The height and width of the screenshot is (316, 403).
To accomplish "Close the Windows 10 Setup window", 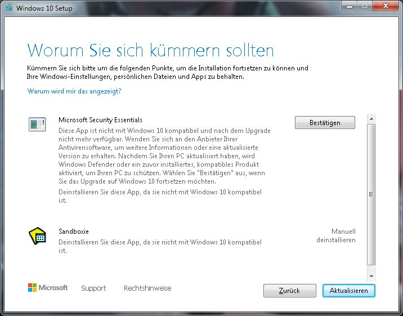I will (386, 6).
